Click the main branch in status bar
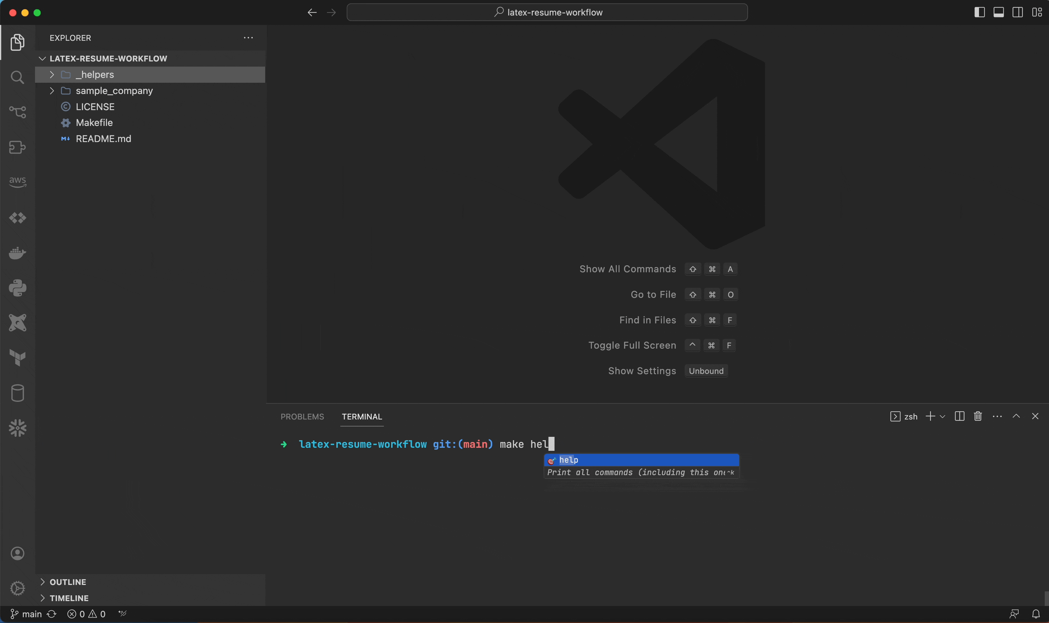The image size is (1049, 623). [x=26, y=614]
